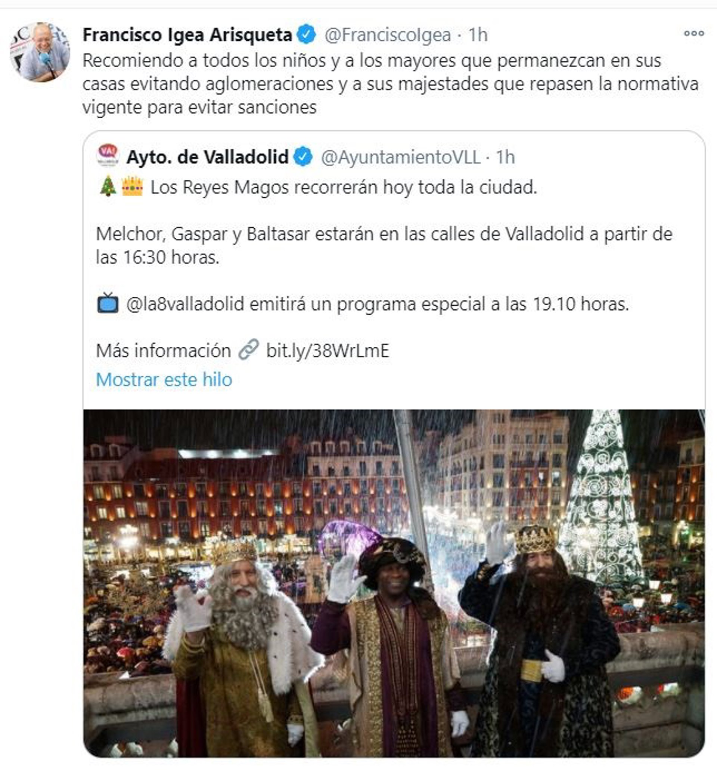Click the crown emoji before Los Reyes Magos
This screenshot has width=717, height=771.
132,187
